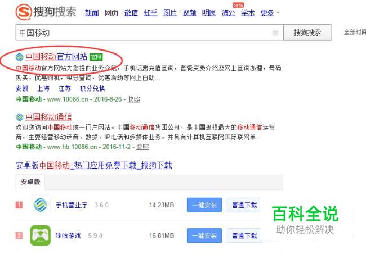The height and width of the screenshot is (254, 366).
Task: Switch to 视频 search category
Action: click(189, 12)
